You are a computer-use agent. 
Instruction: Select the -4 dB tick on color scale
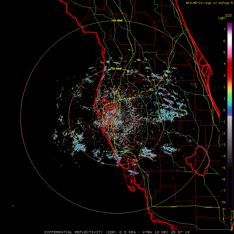[x=223, y=156]
